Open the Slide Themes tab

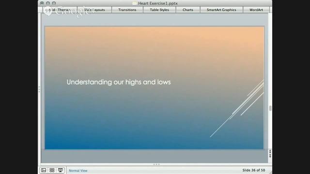60,10
